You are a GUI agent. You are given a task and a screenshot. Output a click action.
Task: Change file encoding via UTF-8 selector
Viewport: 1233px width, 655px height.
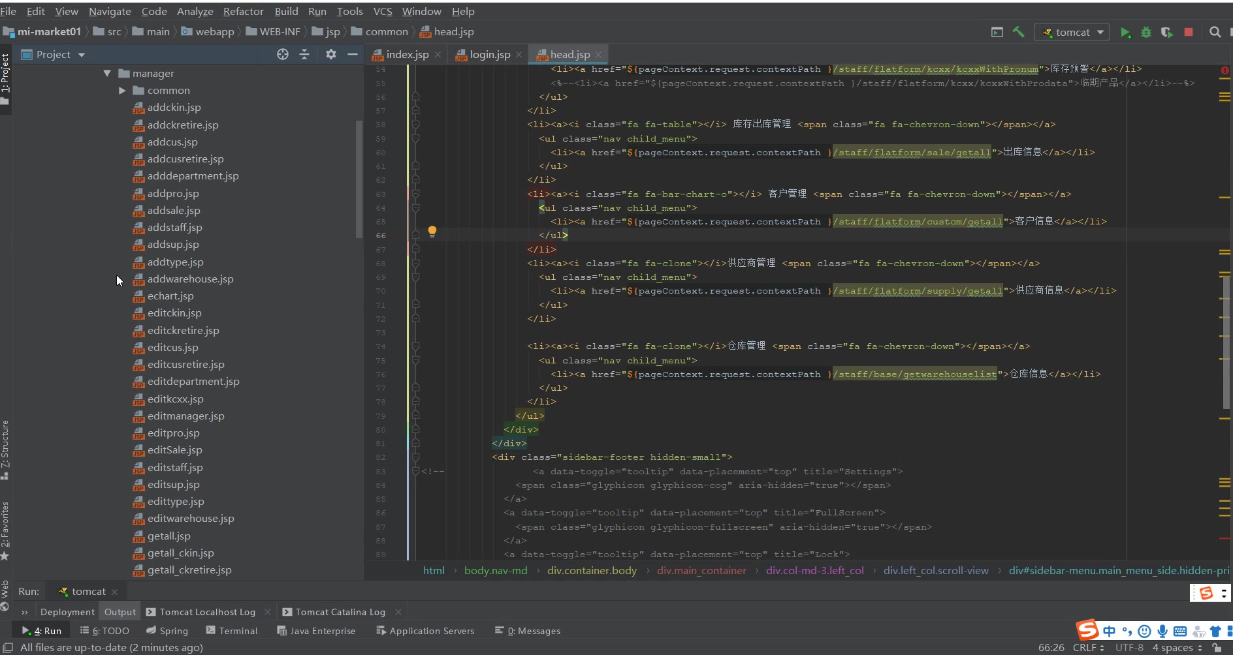click(x=1129, y=647)
